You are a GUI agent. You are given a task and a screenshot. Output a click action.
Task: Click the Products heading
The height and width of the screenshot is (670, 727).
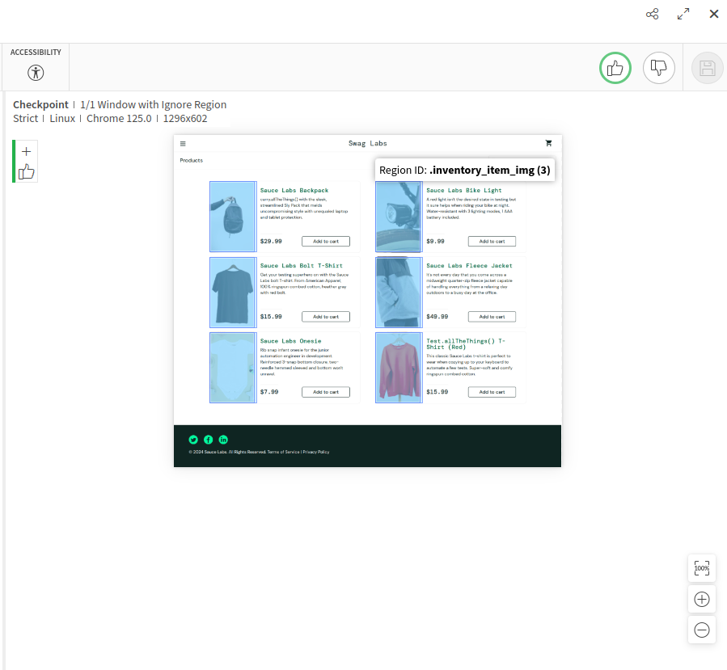pyautogui.click(x=191, y=160)
